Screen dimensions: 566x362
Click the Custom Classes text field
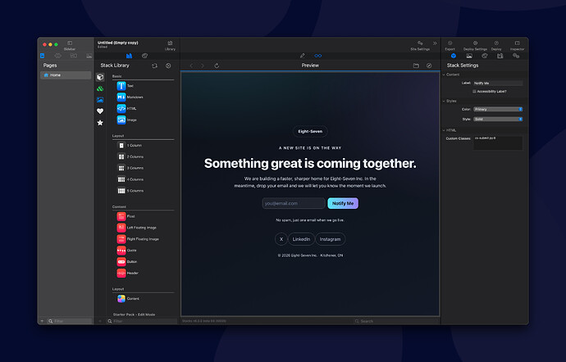coord(498,143)
